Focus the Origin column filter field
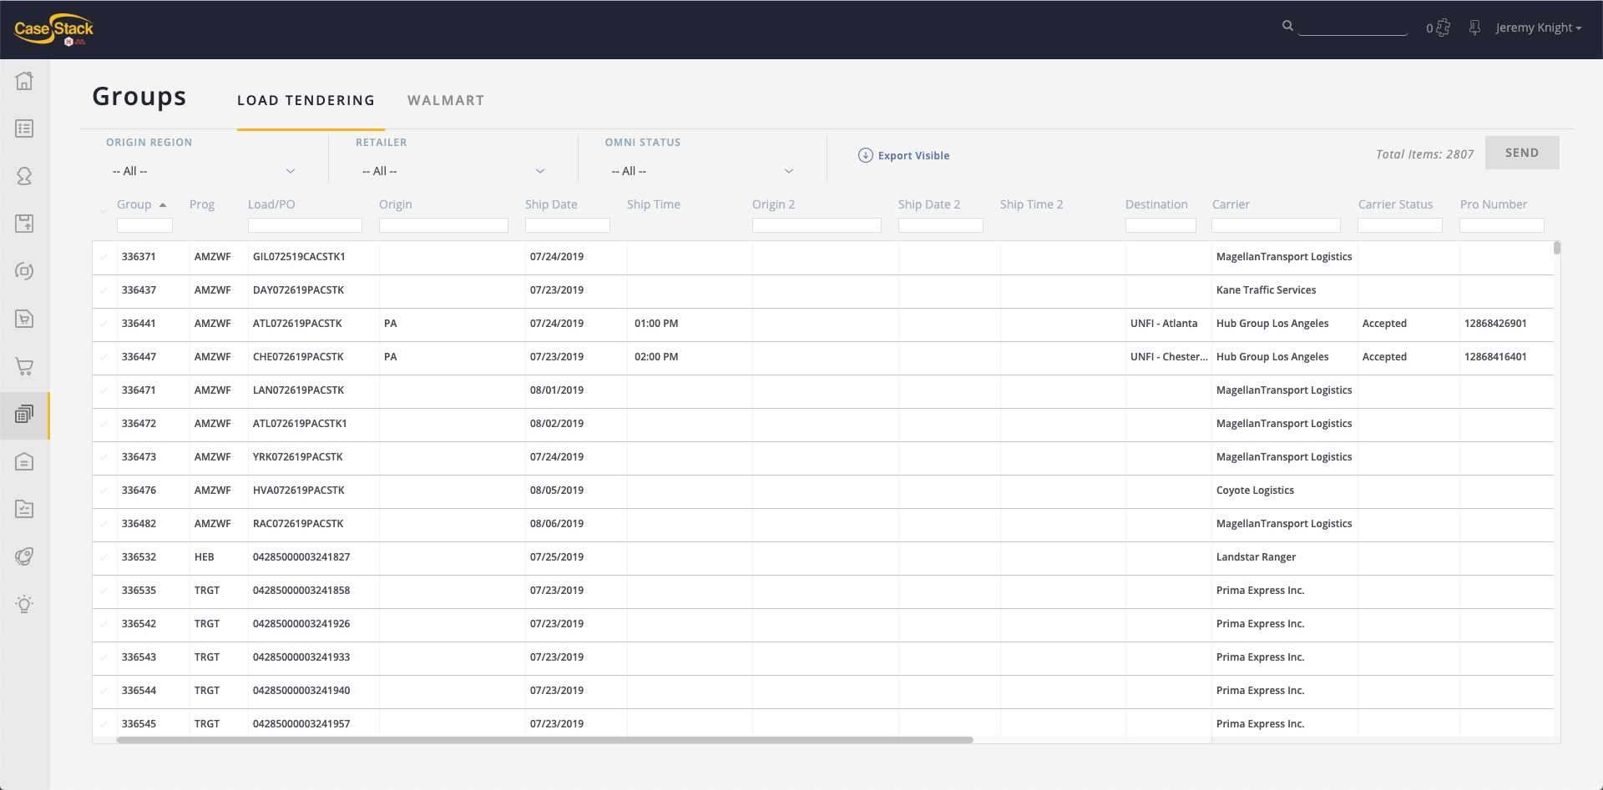Screen dimensions: 1603x790 pyautogui.click(x=443, y=225)
